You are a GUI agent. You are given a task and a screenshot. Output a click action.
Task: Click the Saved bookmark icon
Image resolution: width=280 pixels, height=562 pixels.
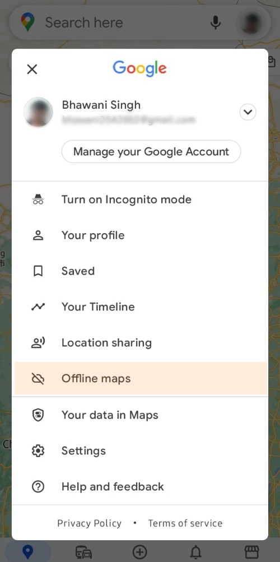coord(38,271)
